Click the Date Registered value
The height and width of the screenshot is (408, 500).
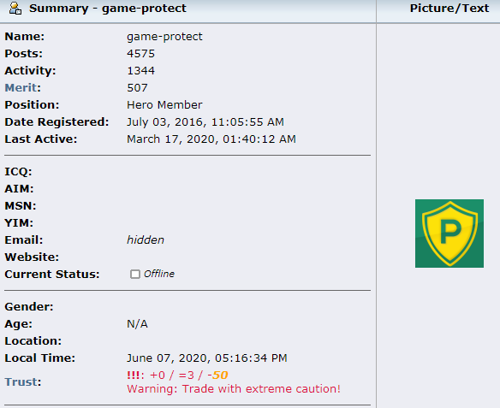[205, 122]
